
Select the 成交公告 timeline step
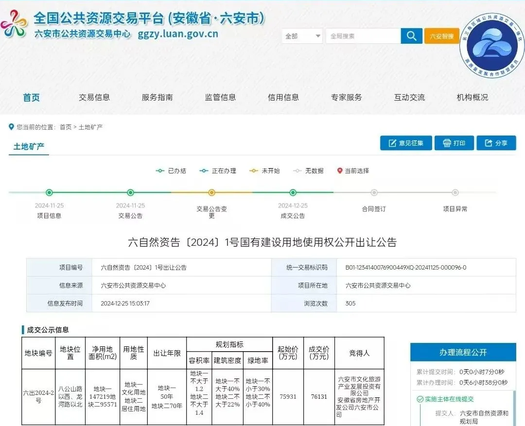pos(293,193)
